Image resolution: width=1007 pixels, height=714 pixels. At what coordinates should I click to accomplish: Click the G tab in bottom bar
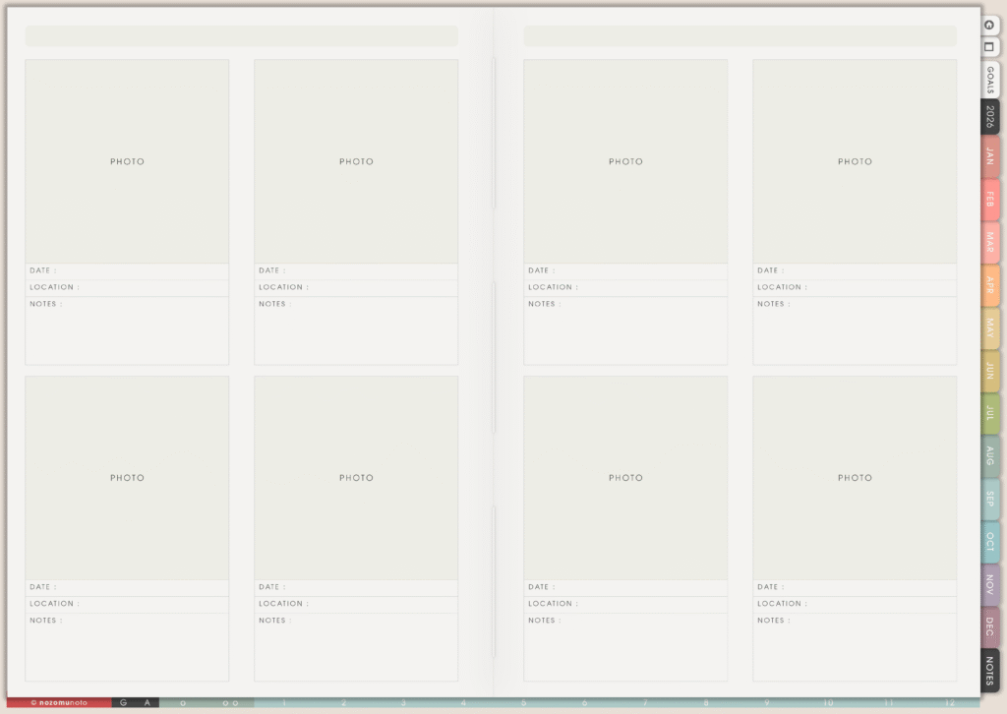click(124, 702)
